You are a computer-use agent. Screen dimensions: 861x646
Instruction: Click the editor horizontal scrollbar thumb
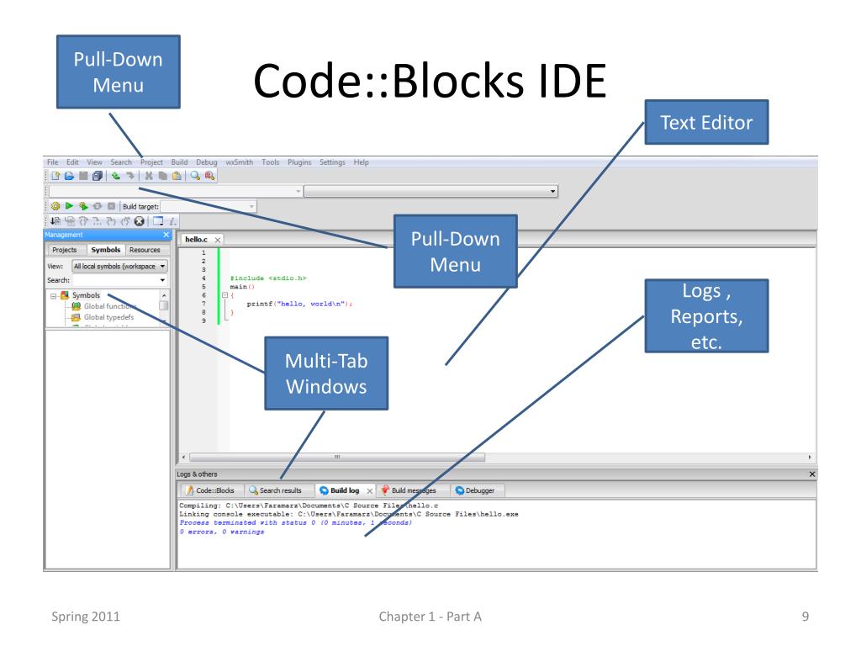pyautogui.click(x=336, y=457)
